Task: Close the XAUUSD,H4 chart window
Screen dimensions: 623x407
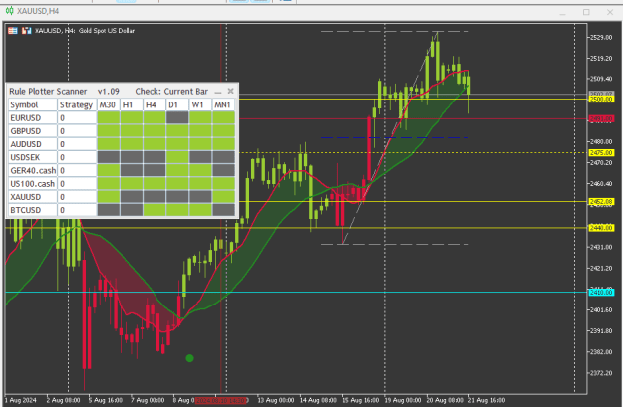Action: click(x=610, y=12)
